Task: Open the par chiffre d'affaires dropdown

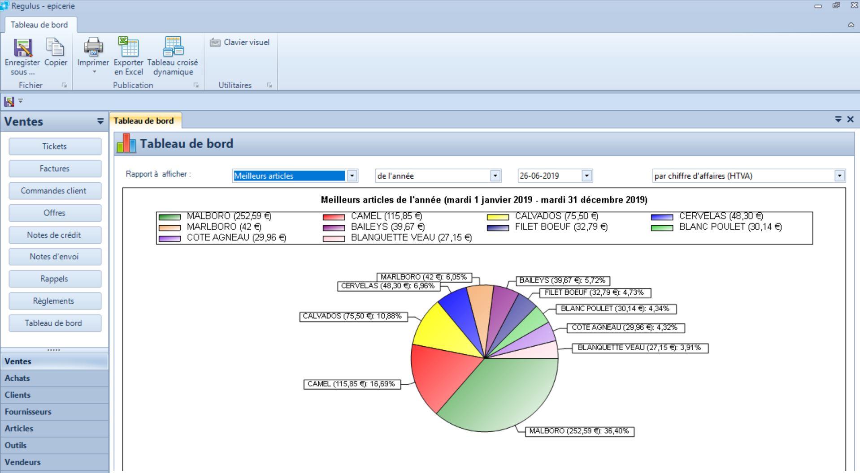Action: coord(839,176)
